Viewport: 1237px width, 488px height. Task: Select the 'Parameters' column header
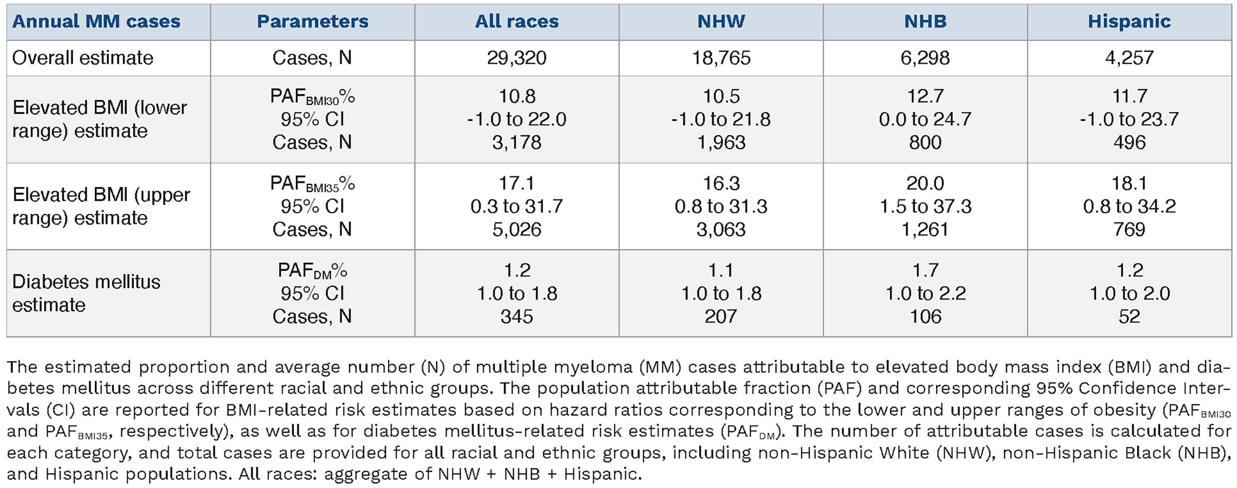tap(312, 21)
